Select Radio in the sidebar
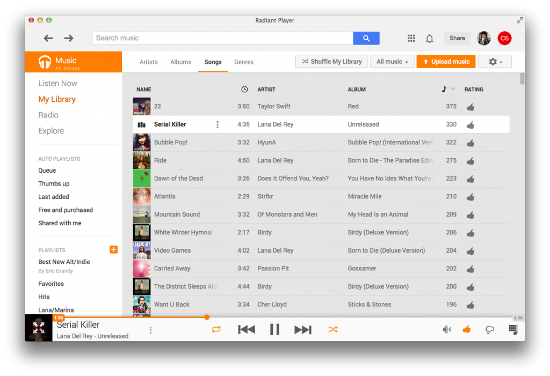 tap(48, 115)
